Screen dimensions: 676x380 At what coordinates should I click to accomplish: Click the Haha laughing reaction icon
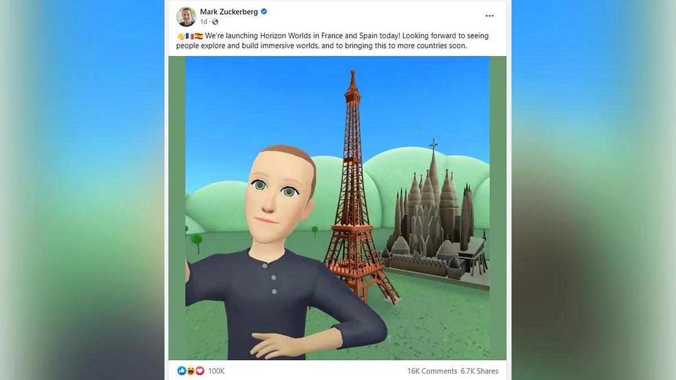[x=190, y=371]
